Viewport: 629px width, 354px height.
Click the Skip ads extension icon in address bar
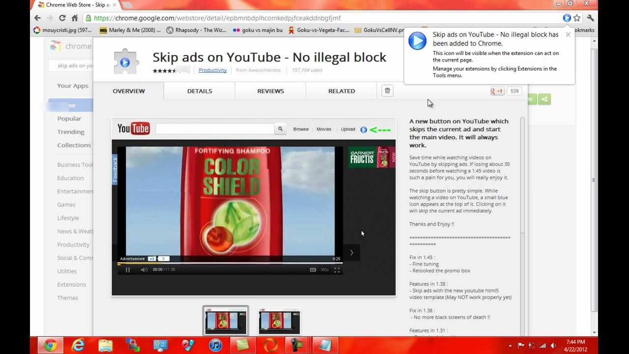[x=567, y=18]
